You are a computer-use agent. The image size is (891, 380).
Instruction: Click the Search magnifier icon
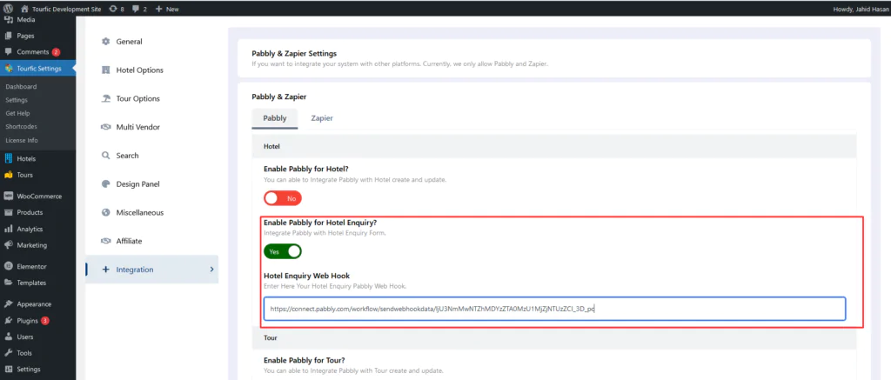pyautogui.click(x=105, y=155)
